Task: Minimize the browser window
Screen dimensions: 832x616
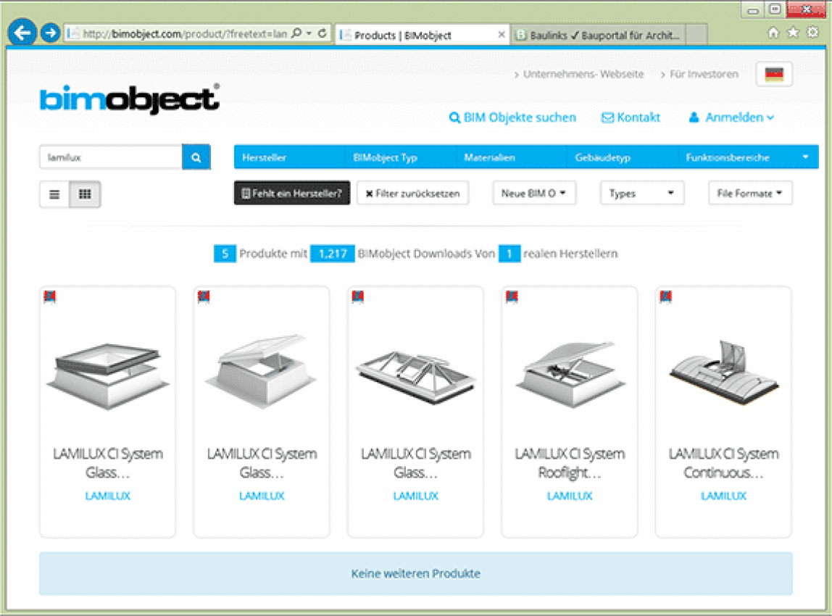Action: tap(753, 9)
